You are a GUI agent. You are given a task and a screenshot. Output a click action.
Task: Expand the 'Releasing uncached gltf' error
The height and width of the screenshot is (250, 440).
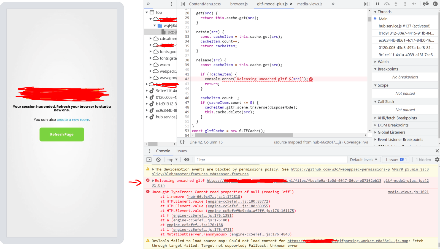tap(153, 181)
